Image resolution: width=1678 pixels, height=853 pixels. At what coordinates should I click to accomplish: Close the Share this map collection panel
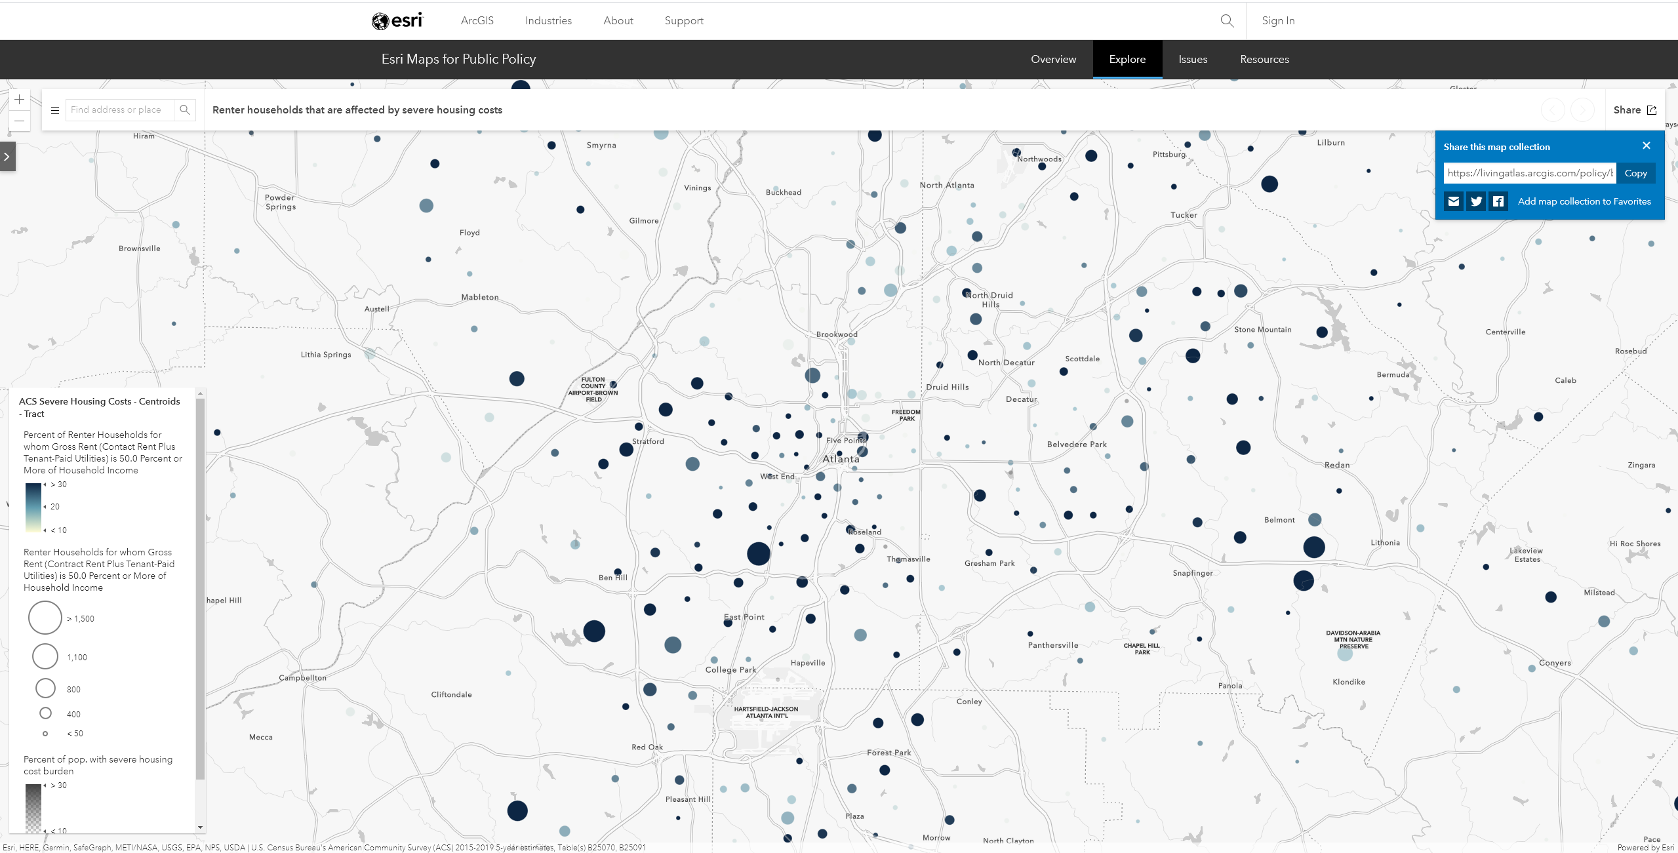[1646, 146]
